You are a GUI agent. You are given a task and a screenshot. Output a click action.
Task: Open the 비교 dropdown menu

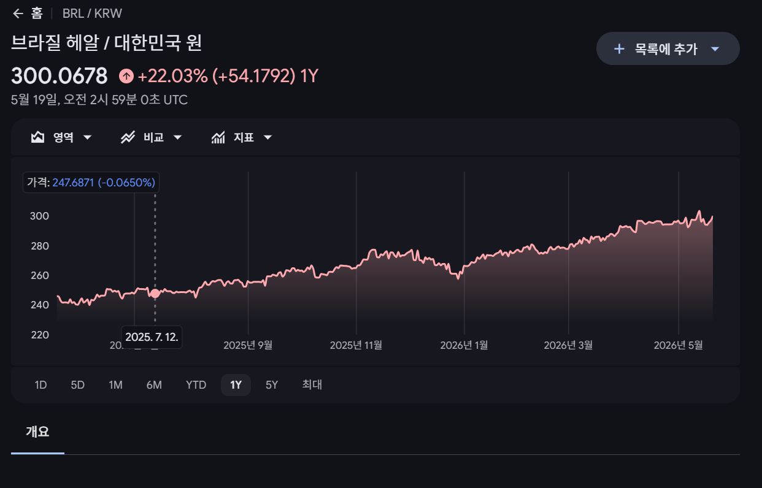click(x=152, y=137)
